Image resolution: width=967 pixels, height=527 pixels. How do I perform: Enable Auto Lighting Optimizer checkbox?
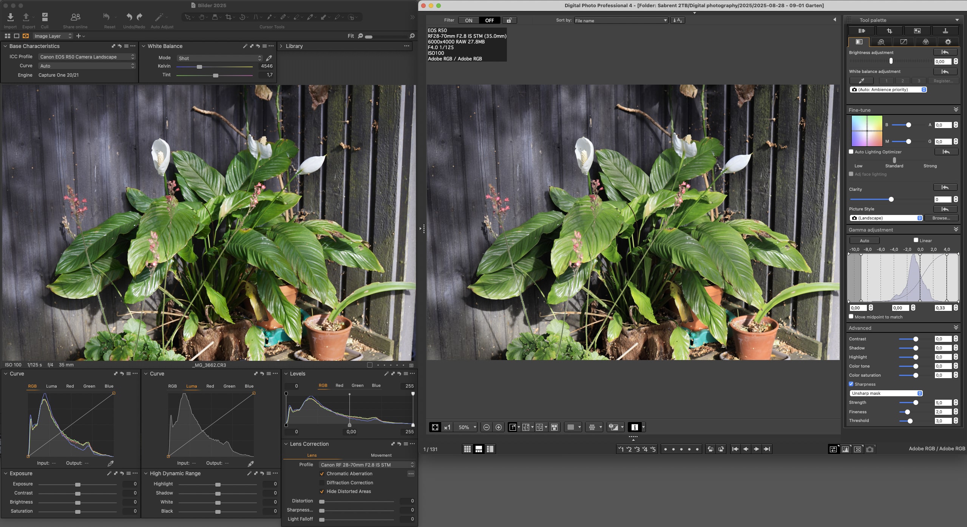[851, 152]
